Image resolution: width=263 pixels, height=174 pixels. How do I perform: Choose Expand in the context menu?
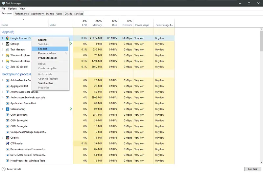[x=50, y=40]
